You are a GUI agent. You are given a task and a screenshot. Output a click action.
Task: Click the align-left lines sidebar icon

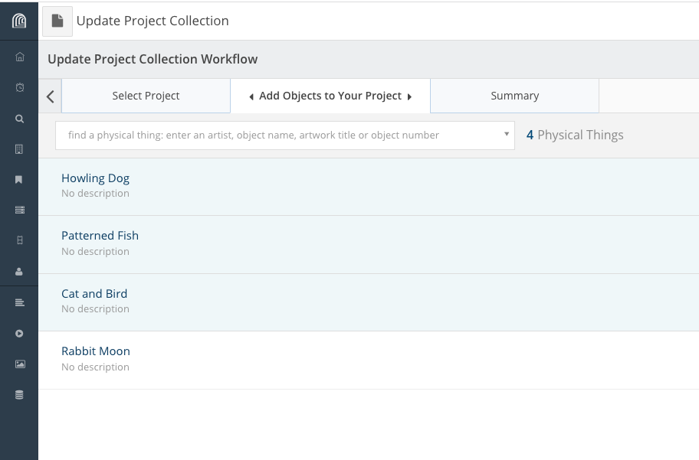click(20, 303)
